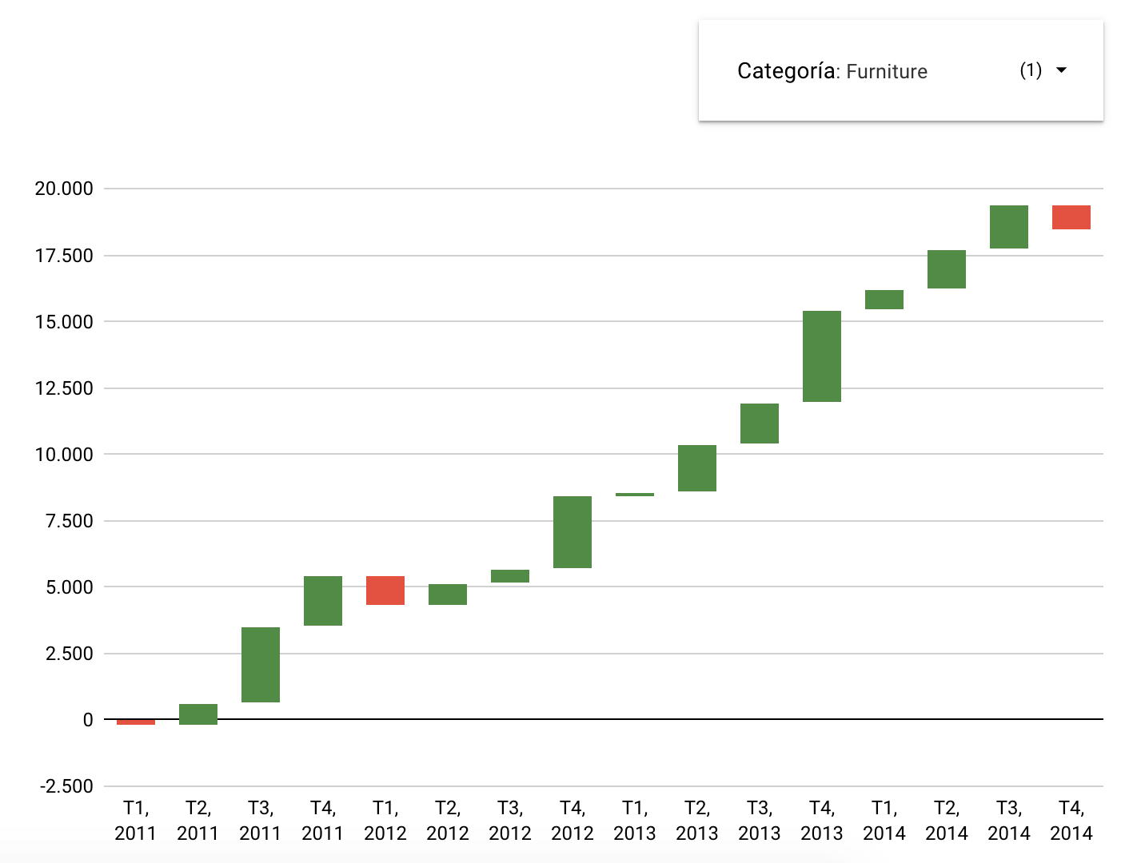
Task: Select the T2, 2013 green bar
Action: [x=697, y=468]
